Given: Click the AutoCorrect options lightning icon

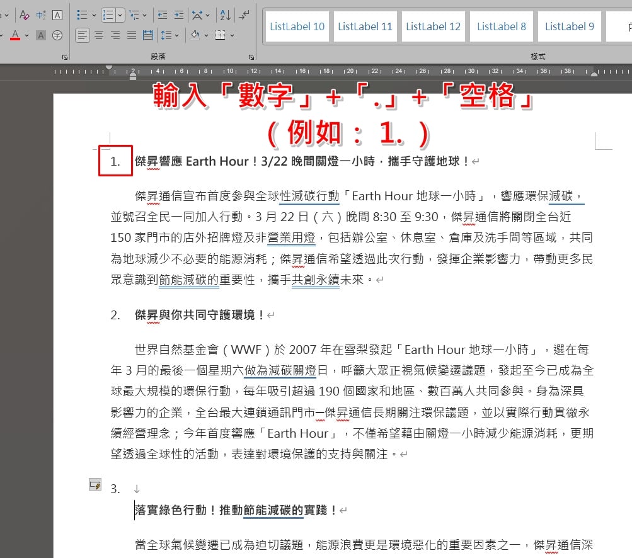Looking at the screenshot, I should [x=95, y=485].
